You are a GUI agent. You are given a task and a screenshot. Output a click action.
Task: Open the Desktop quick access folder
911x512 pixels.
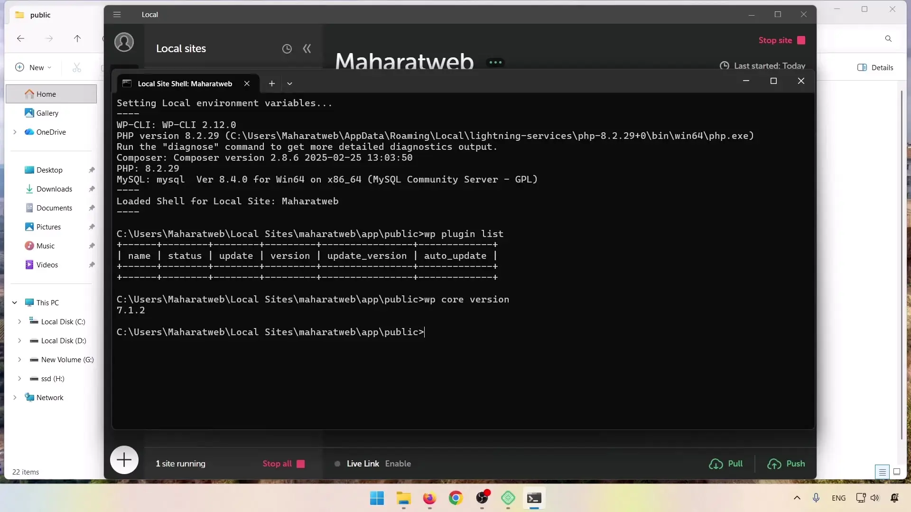(49, 170)
